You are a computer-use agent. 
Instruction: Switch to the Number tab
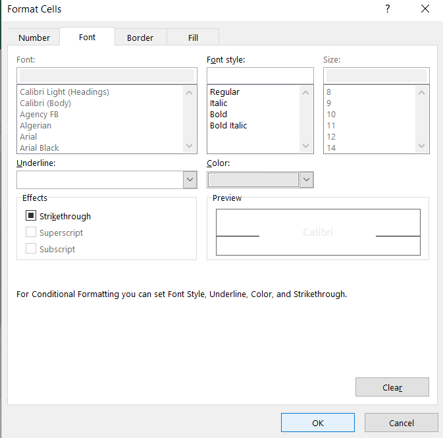tap(34, 38)
